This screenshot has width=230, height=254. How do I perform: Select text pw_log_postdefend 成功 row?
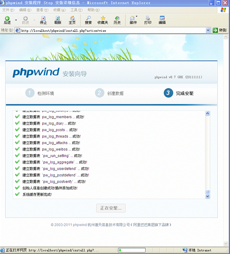coord(56,175)
